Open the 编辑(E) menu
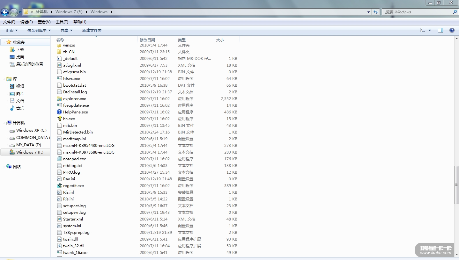The image size is (459, 260). click(26, 22)
